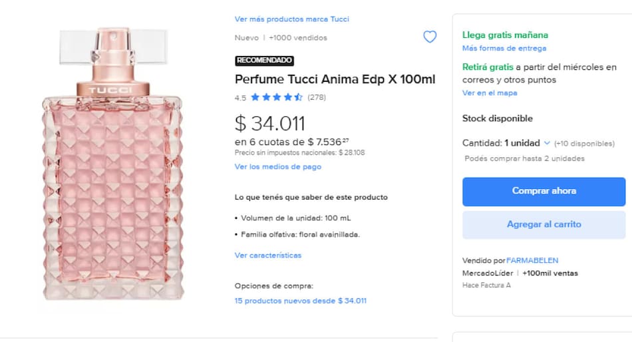Open 'Ver más productos marca Tucci'

(291, 19)
